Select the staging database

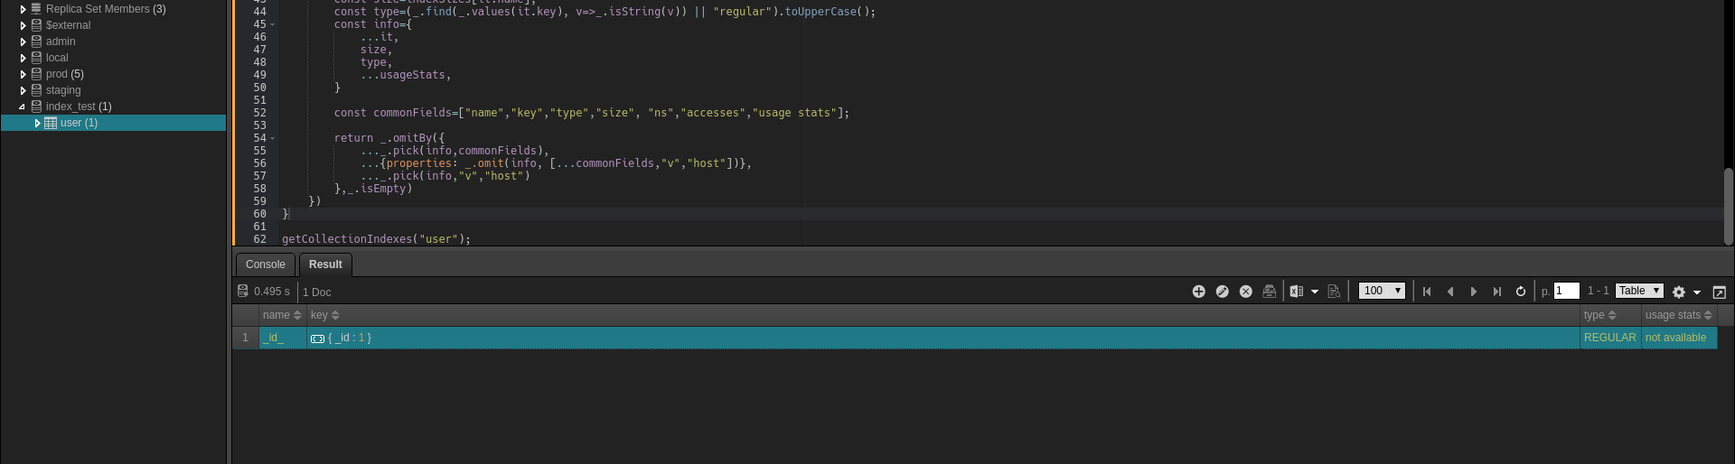click(x=63, y=90)
